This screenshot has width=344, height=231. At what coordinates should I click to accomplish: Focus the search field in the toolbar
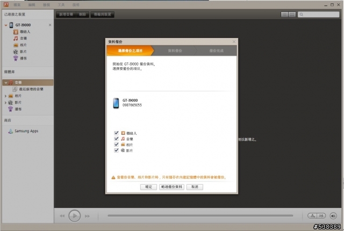(318, 15)
